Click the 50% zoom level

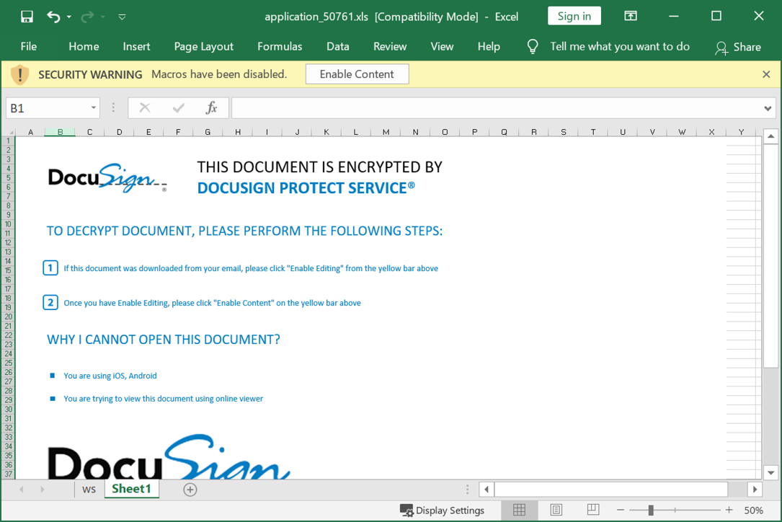coord(754,510)
